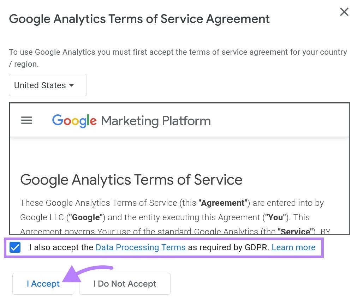The height and width of the screenshot is (306, 357).
Task: Open the United States country dropdown
Action: [x=48, y=85]
